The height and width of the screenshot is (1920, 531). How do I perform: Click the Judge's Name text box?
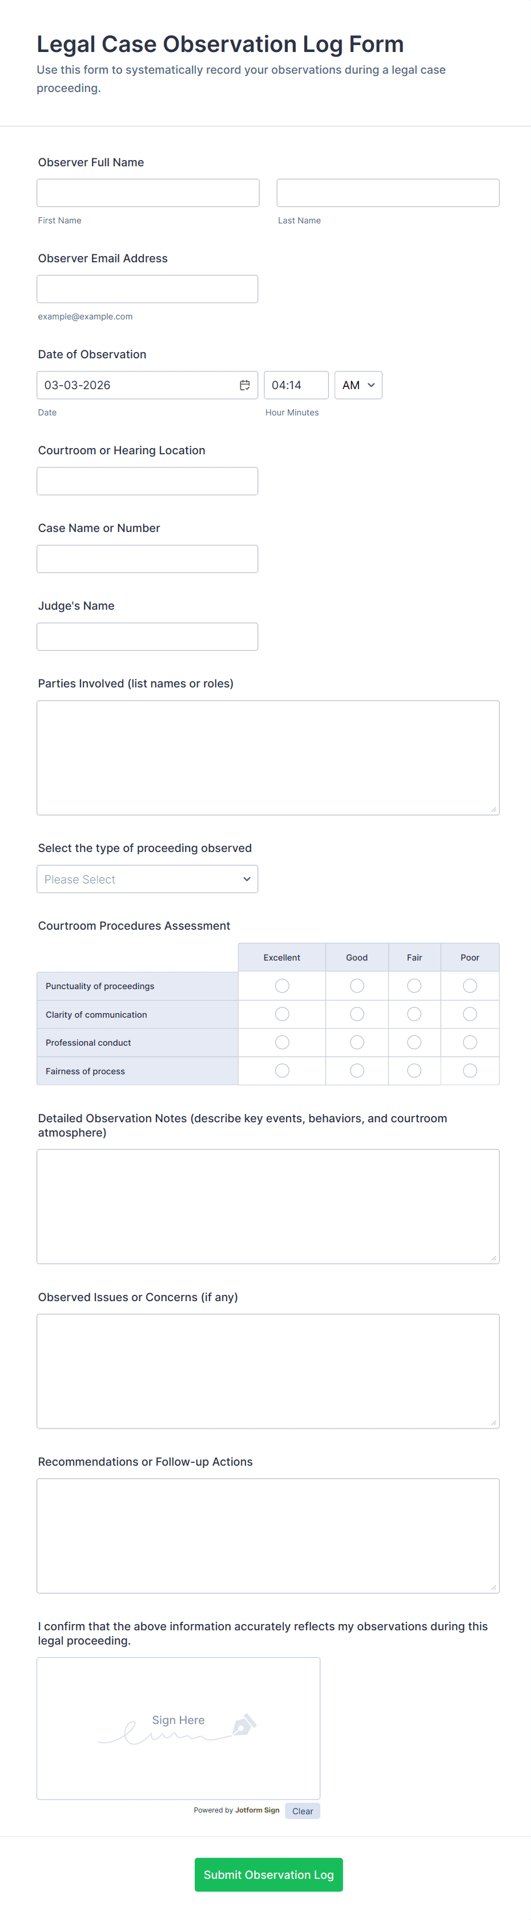(147, 637)
